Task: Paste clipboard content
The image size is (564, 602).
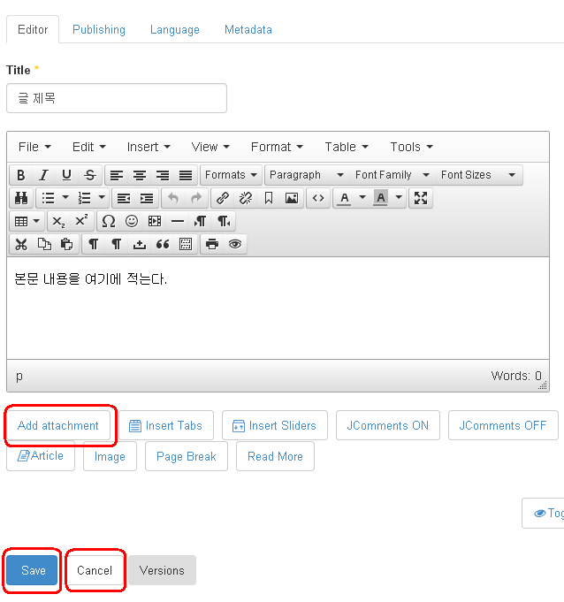Action: (x=67, y=244)
